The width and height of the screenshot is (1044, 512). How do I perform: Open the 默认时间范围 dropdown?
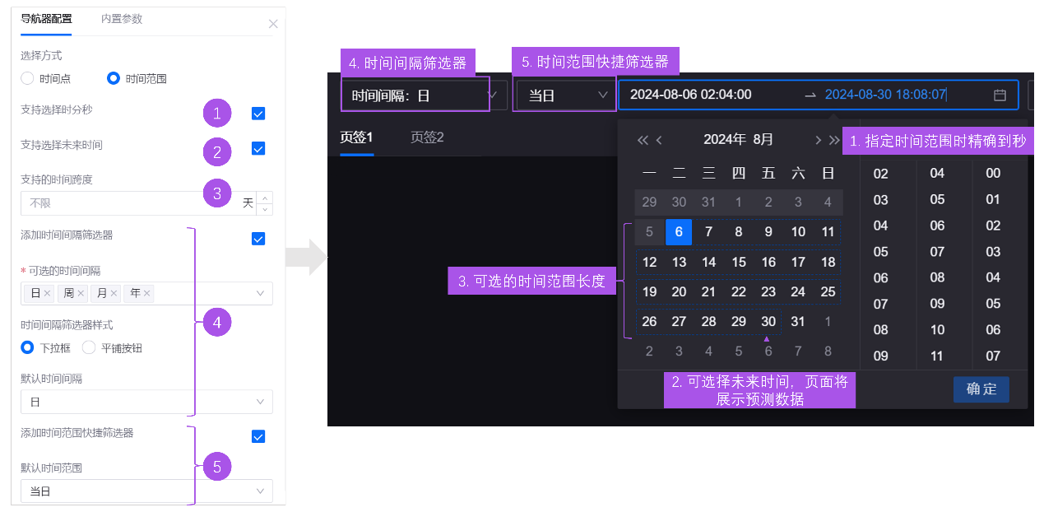coord(146,491)
